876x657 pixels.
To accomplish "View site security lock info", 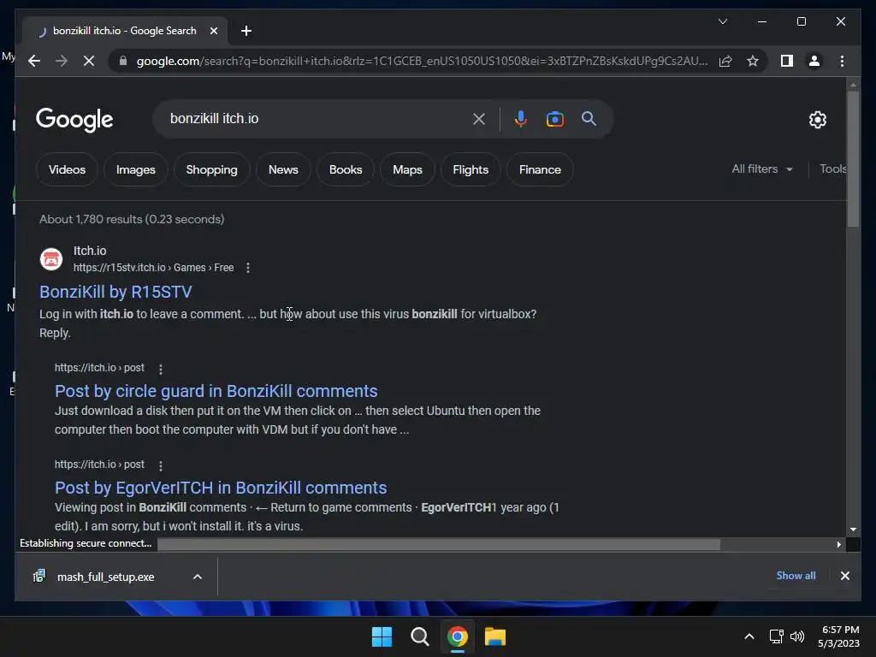I will [x=123, y=61].
